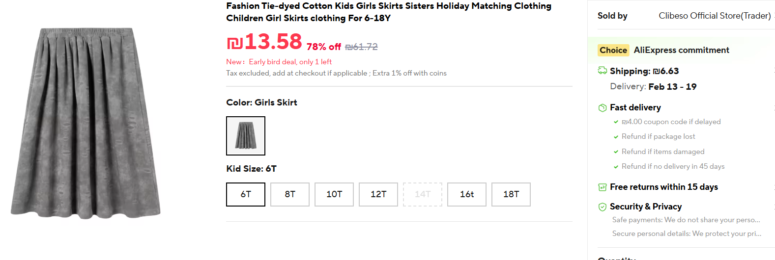This screenshot has width=775, height=260.
Task: Open the Clibeso Official Store seller link
Action: pos(715,16)
